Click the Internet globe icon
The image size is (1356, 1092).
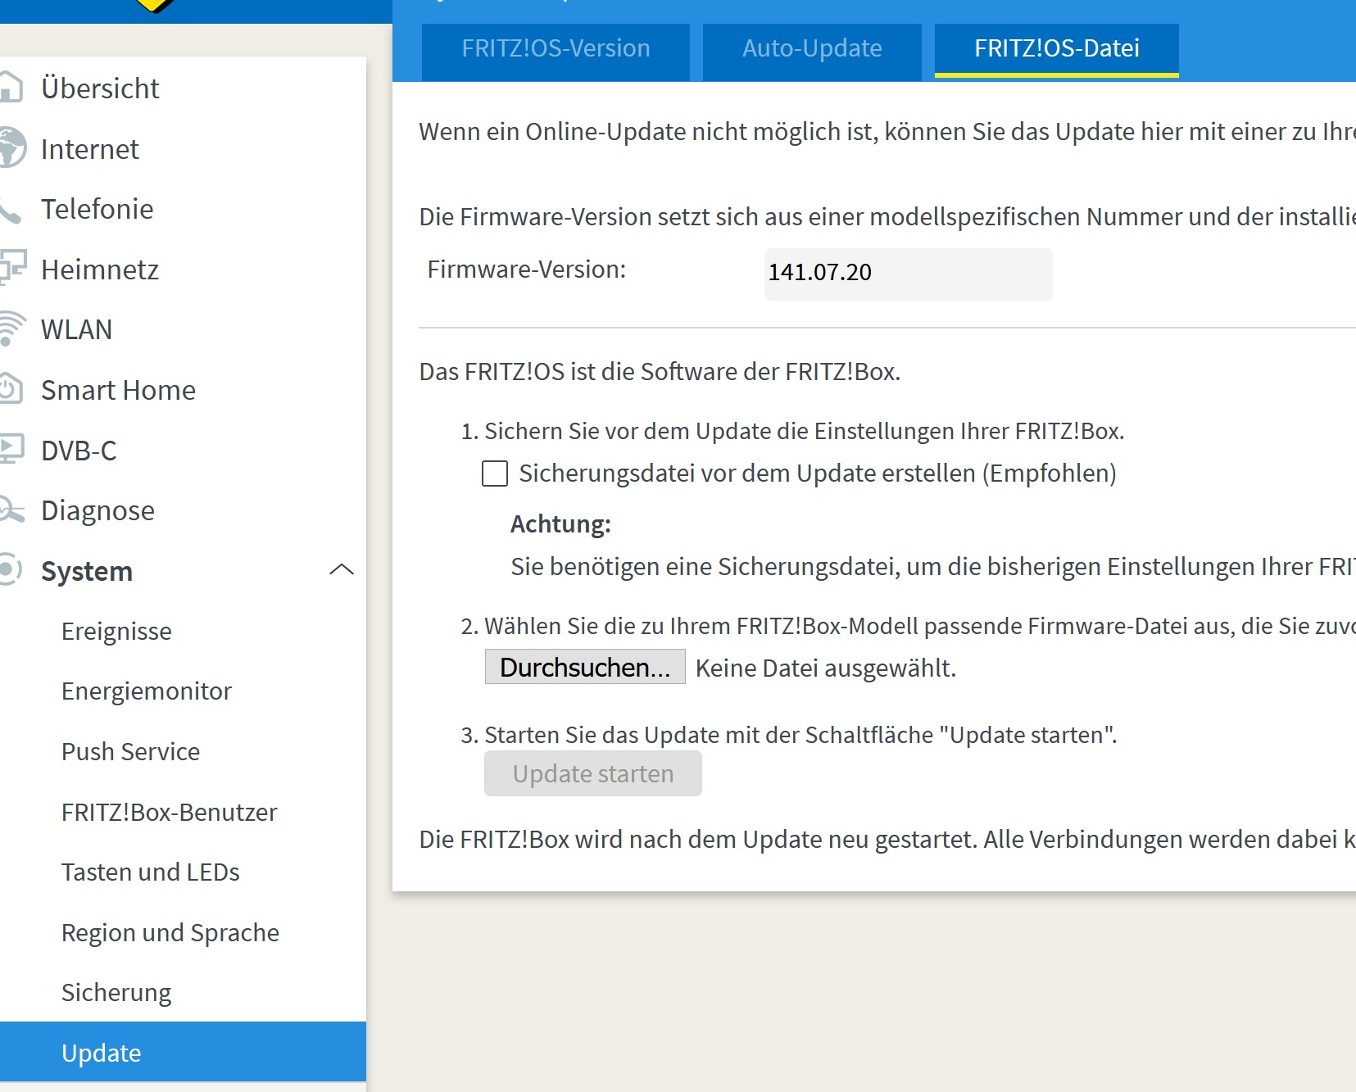point(12,148)
